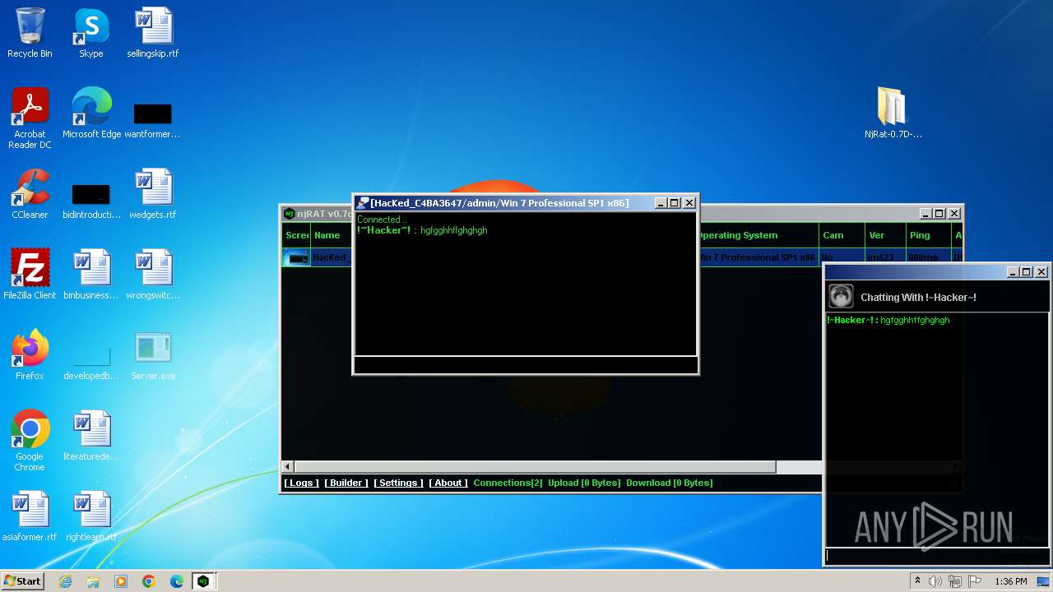Select the HacKed victim row thumbnail

(296, 257)
